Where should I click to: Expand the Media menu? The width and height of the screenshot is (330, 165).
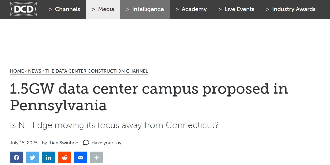click(103, 9)
